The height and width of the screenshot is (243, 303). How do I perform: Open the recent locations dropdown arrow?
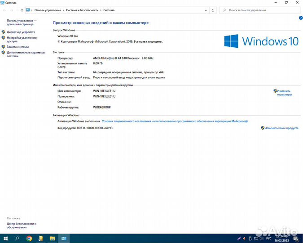(x=17, y=10)
